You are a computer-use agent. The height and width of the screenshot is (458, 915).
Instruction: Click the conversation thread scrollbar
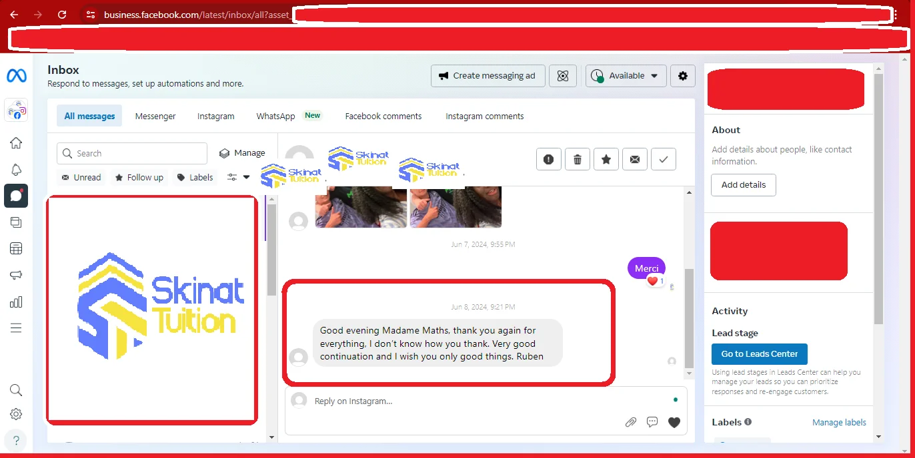point(689,320)
